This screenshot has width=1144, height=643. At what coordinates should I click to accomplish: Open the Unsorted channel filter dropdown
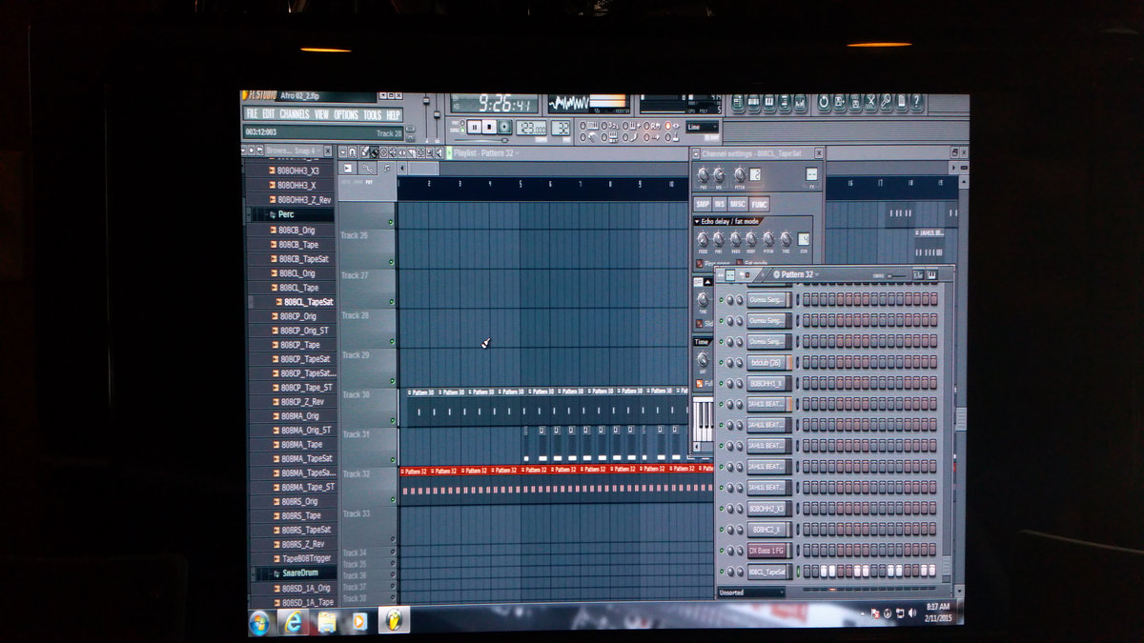750,593
